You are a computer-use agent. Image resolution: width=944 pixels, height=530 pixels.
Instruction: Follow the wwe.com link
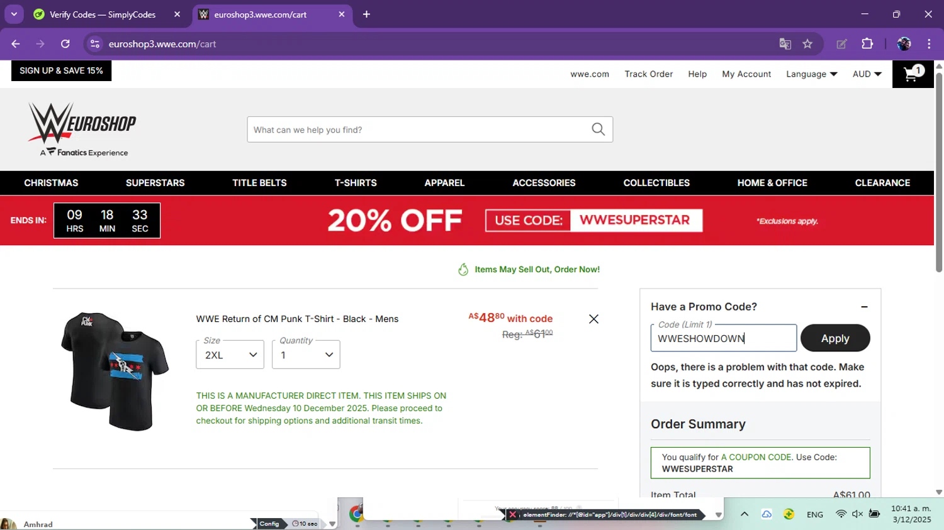pyautogui.click(x=590, y=74)
